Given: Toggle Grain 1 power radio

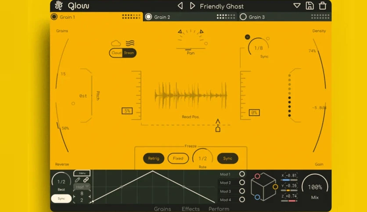Looking at the screenshot, I should coord(54,17).
